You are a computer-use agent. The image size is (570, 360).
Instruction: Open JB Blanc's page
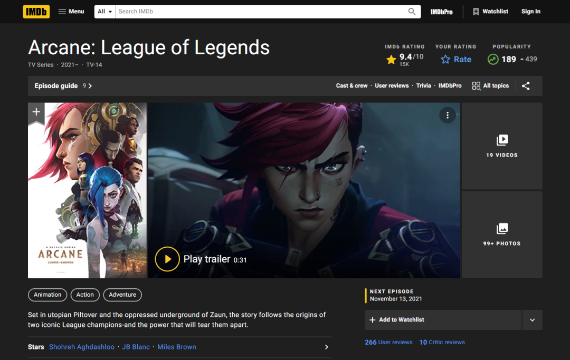tap(136, 347)
